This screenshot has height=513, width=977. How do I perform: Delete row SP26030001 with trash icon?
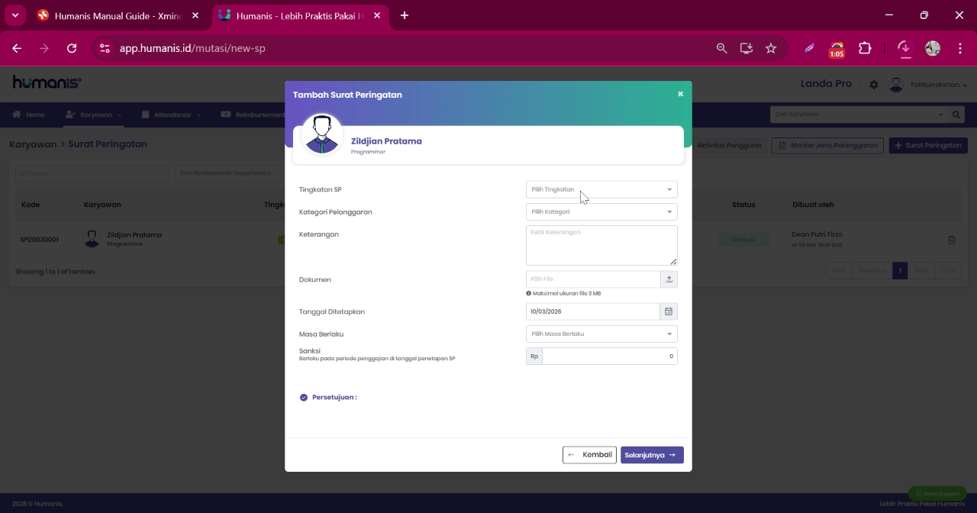[x=952, y=240]
